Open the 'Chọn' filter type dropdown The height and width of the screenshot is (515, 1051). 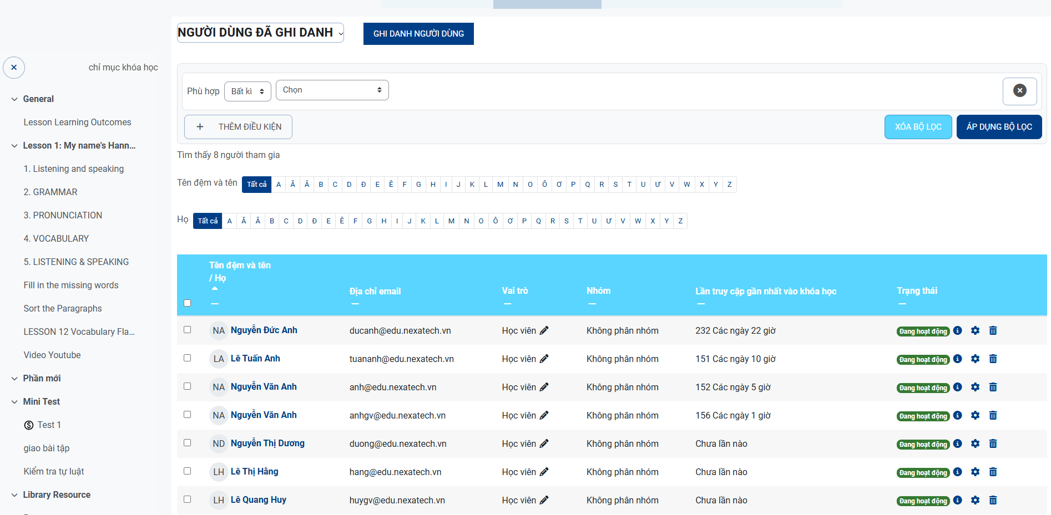click(x=332, y=90)
